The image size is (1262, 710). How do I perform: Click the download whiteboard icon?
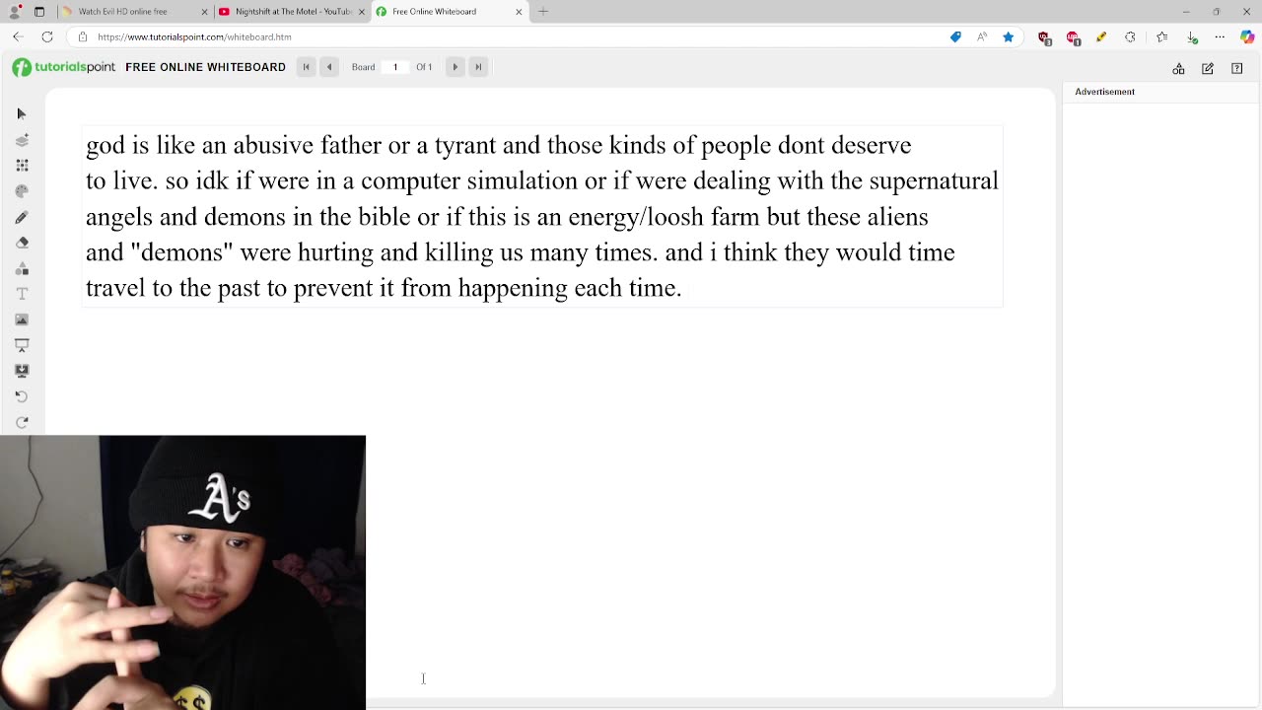22,371
